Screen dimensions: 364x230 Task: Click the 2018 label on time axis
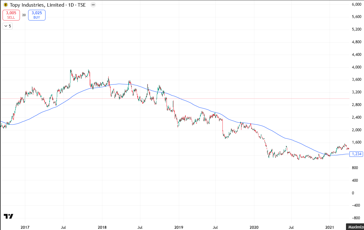click(102, 227)
